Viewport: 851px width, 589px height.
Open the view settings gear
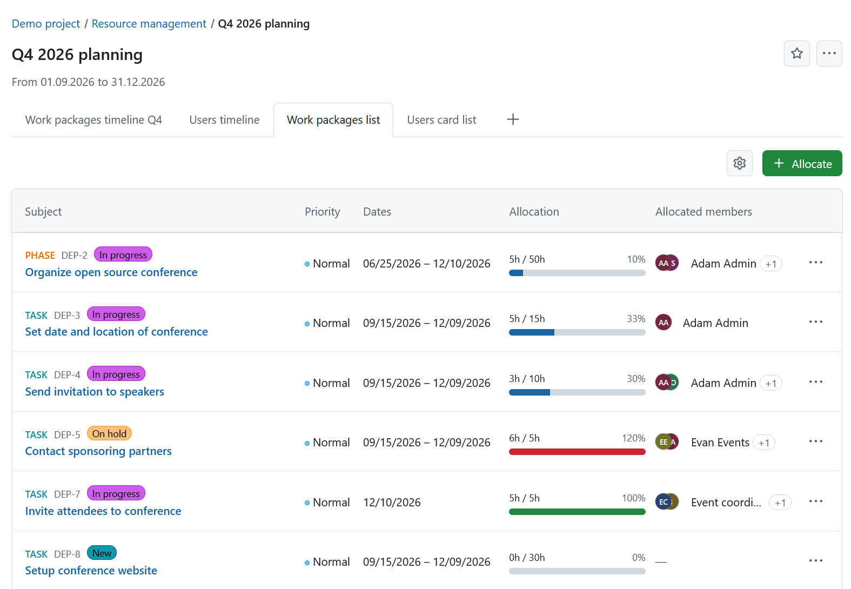(x=739, y=163)
